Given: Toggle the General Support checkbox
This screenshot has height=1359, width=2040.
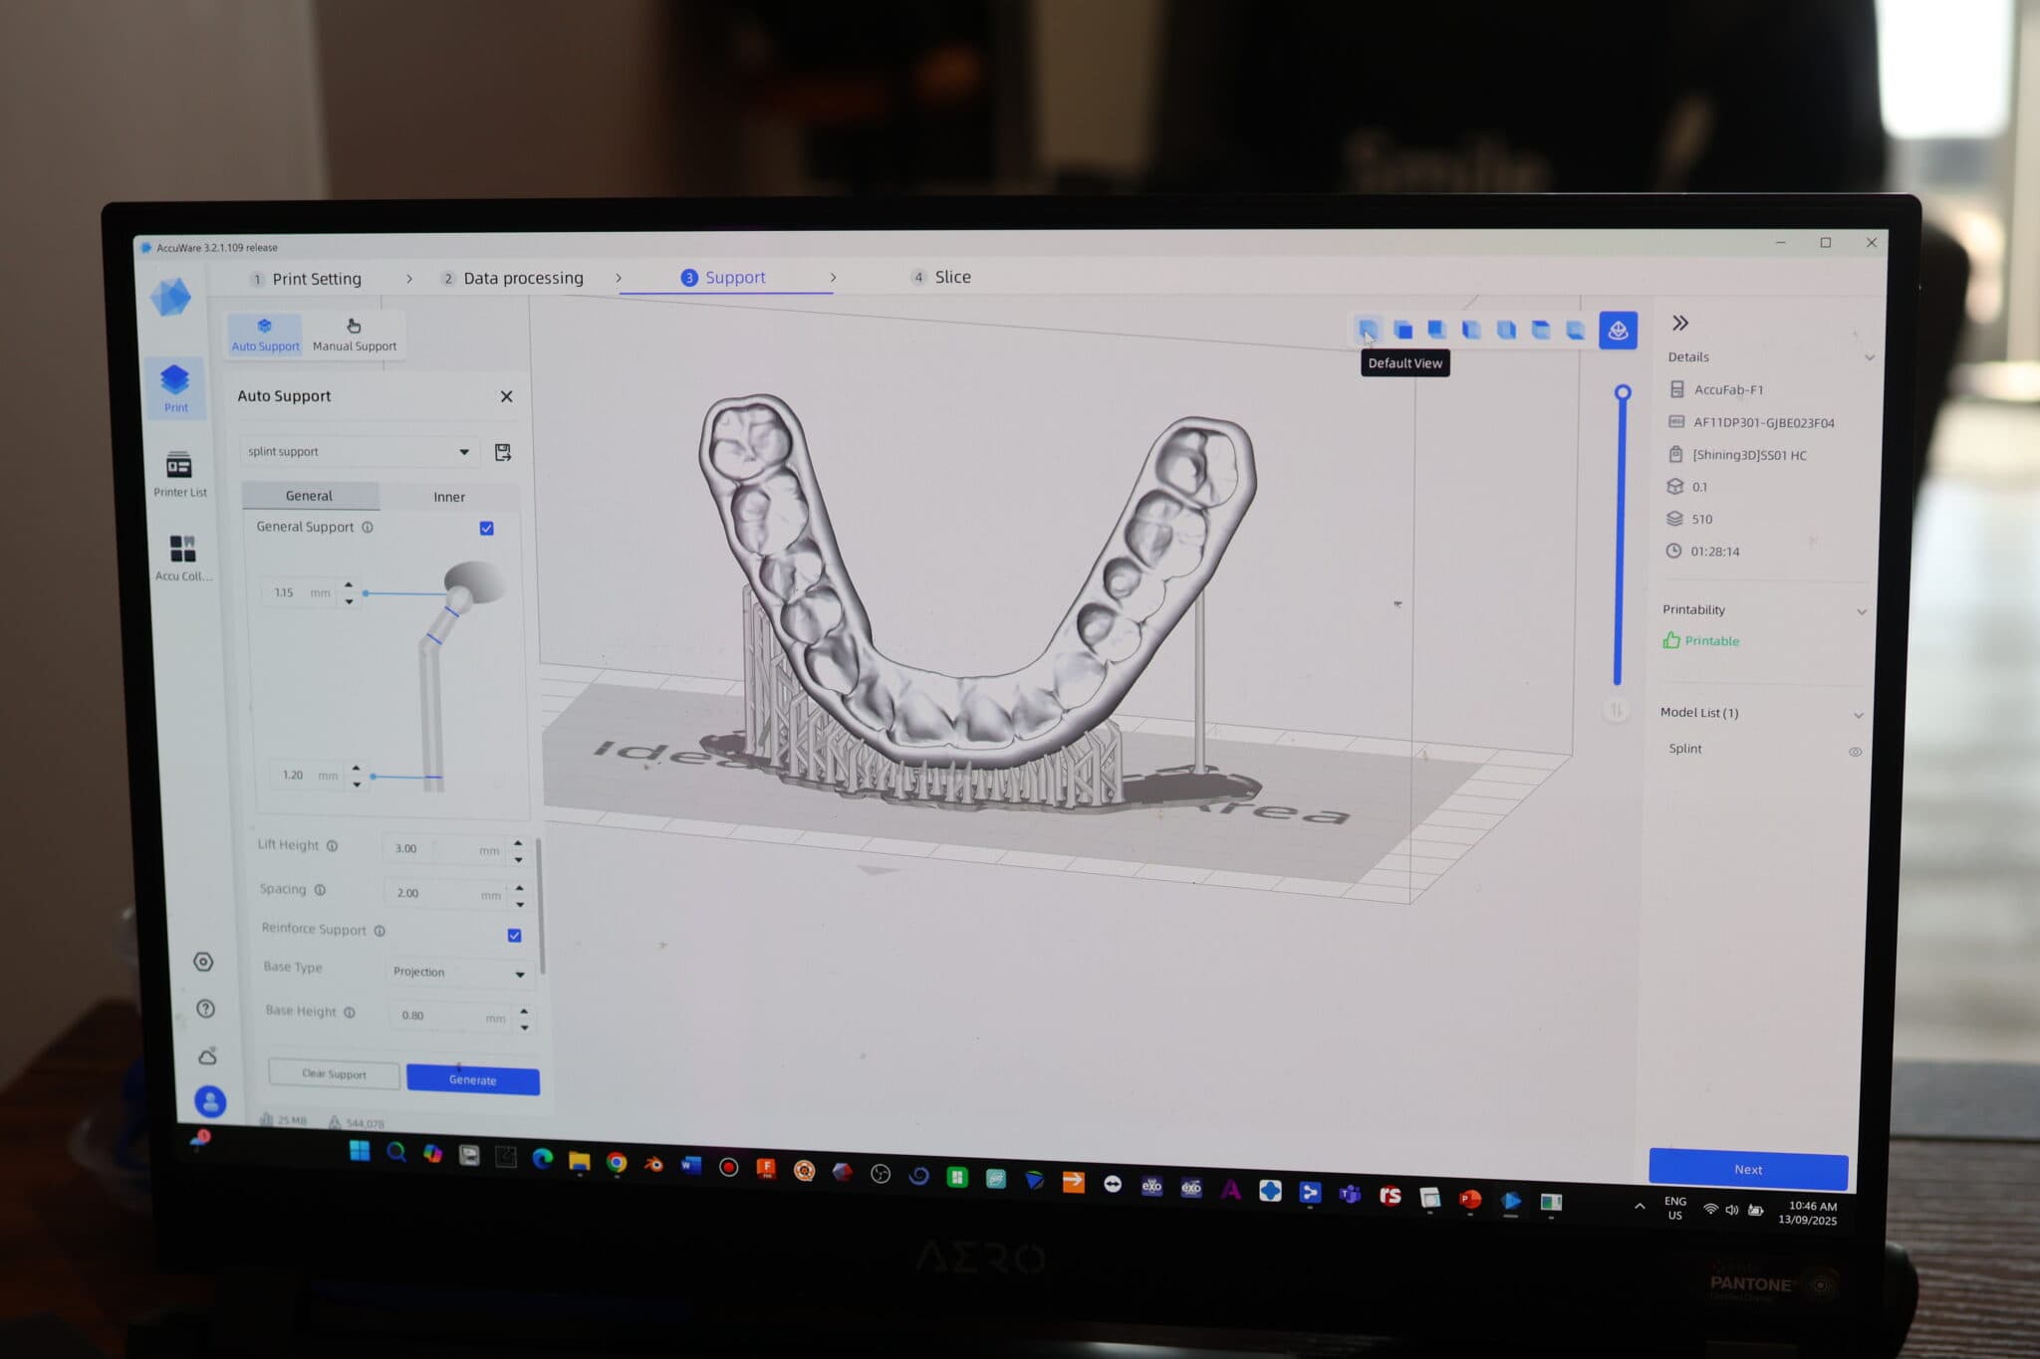Looking at the screenshot, I should pos(487,528).
